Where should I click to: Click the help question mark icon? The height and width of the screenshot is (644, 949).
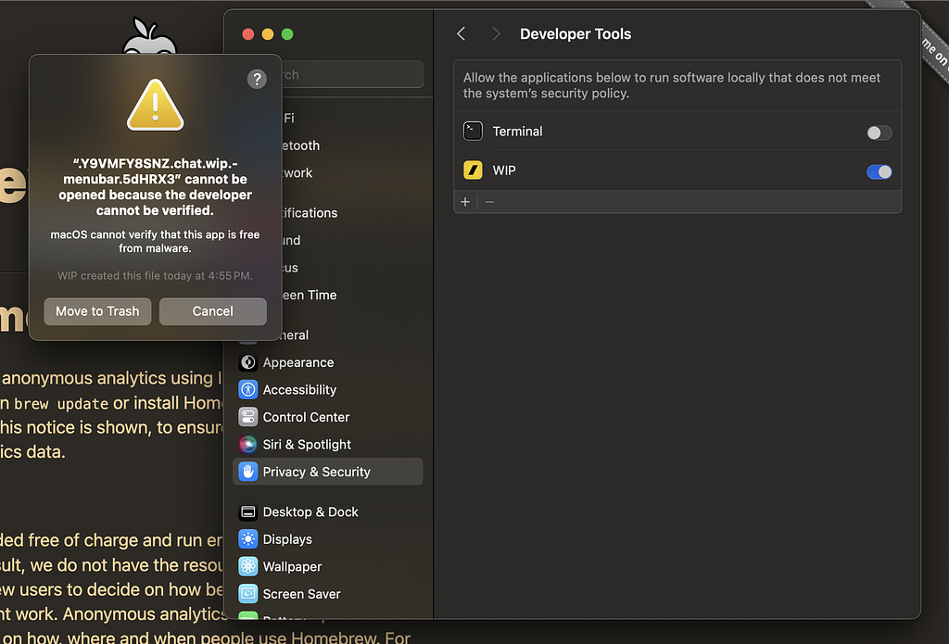pyautogui.click(x=257, y=80)
